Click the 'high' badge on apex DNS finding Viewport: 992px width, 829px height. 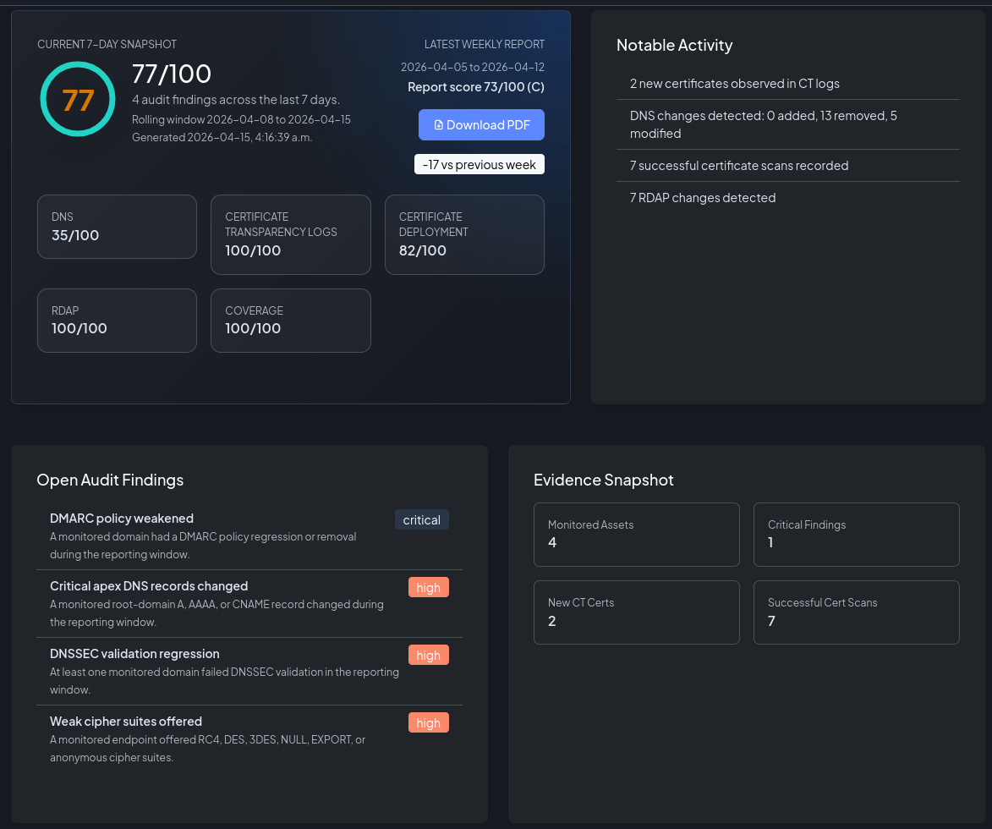tap(428, 587)
